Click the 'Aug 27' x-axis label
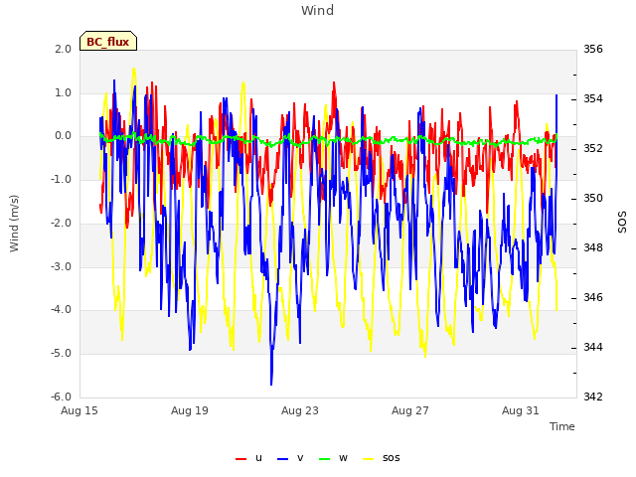This screenshot has height=477, width=636. (410, 410)
